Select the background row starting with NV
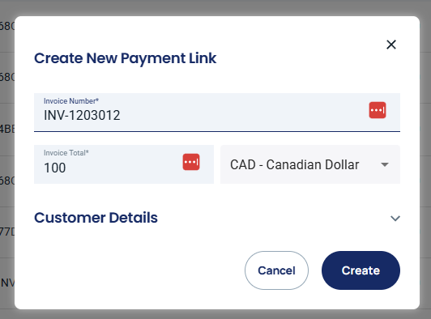 click(7, 283)
